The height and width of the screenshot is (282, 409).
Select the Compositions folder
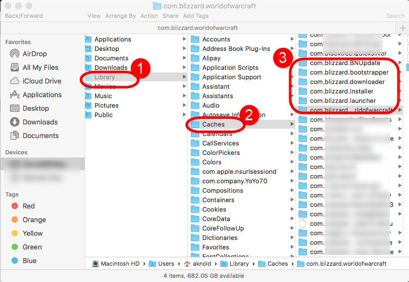(242, 190)
